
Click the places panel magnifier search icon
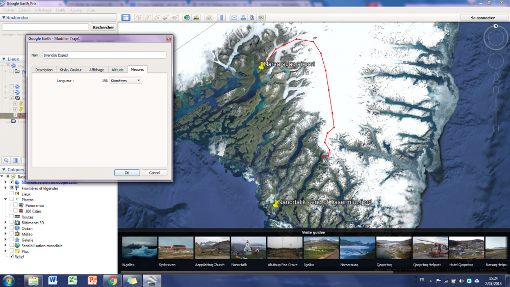[6, 160]
